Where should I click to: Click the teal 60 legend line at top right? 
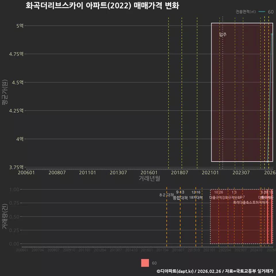[x=262, y=12]
